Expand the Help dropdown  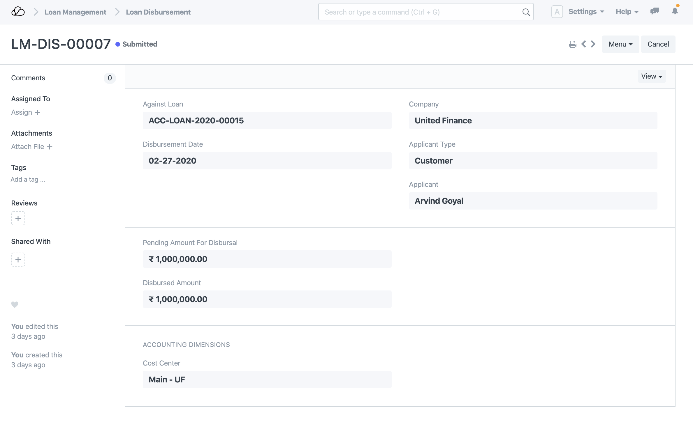click(627, 12)
